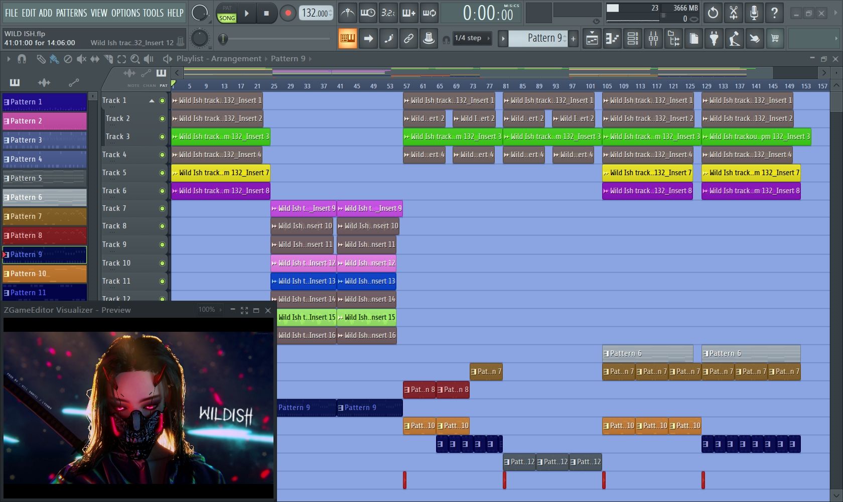The width and height of the screenshot is (843, 502).
Task: Open the EDIT menu
Action: (29, 13)
